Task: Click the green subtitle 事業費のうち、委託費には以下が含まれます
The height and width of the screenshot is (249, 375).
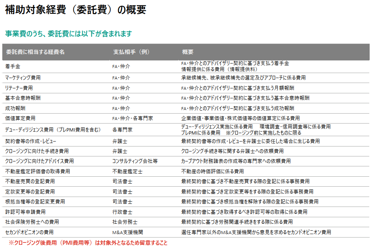Action: [68, 34]
